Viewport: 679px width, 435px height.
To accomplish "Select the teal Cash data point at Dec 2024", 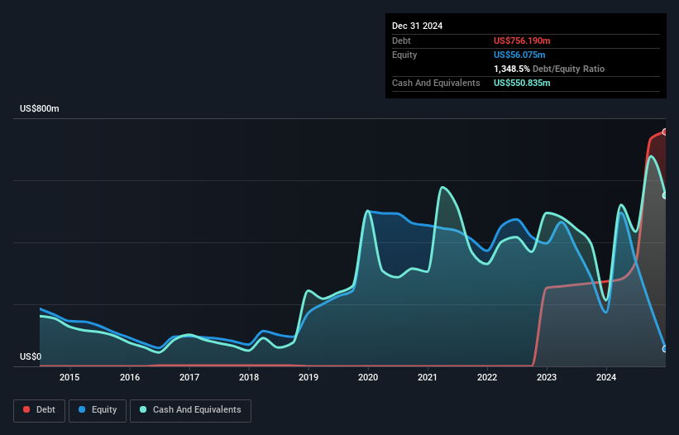I will [665, 196].
